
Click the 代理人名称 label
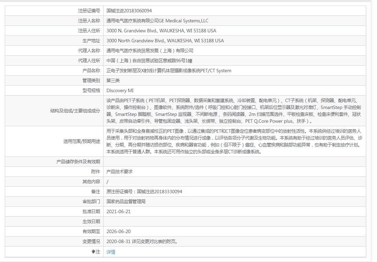click(x=89, y=51)
